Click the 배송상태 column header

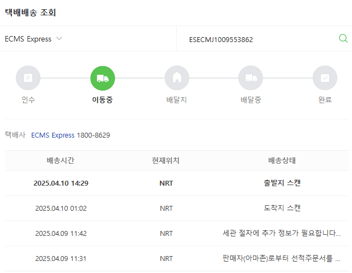(282, 161)
